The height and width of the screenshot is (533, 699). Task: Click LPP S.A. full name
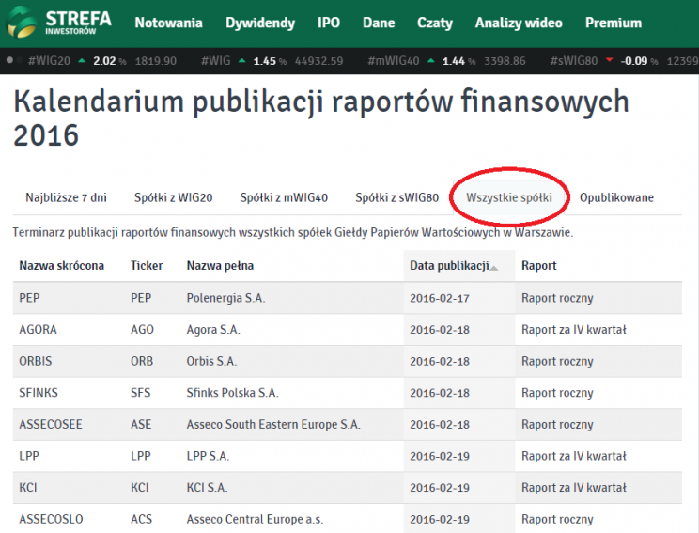208,456
